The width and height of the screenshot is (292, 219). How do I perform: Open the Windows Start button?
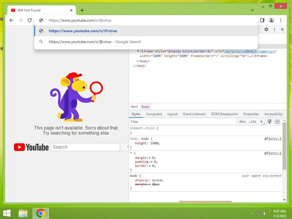(x=7, y=213)
